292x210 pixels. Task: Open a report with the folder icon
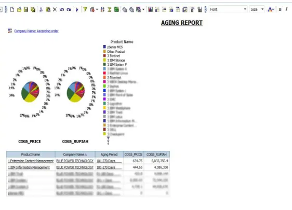tap(19, 9)
